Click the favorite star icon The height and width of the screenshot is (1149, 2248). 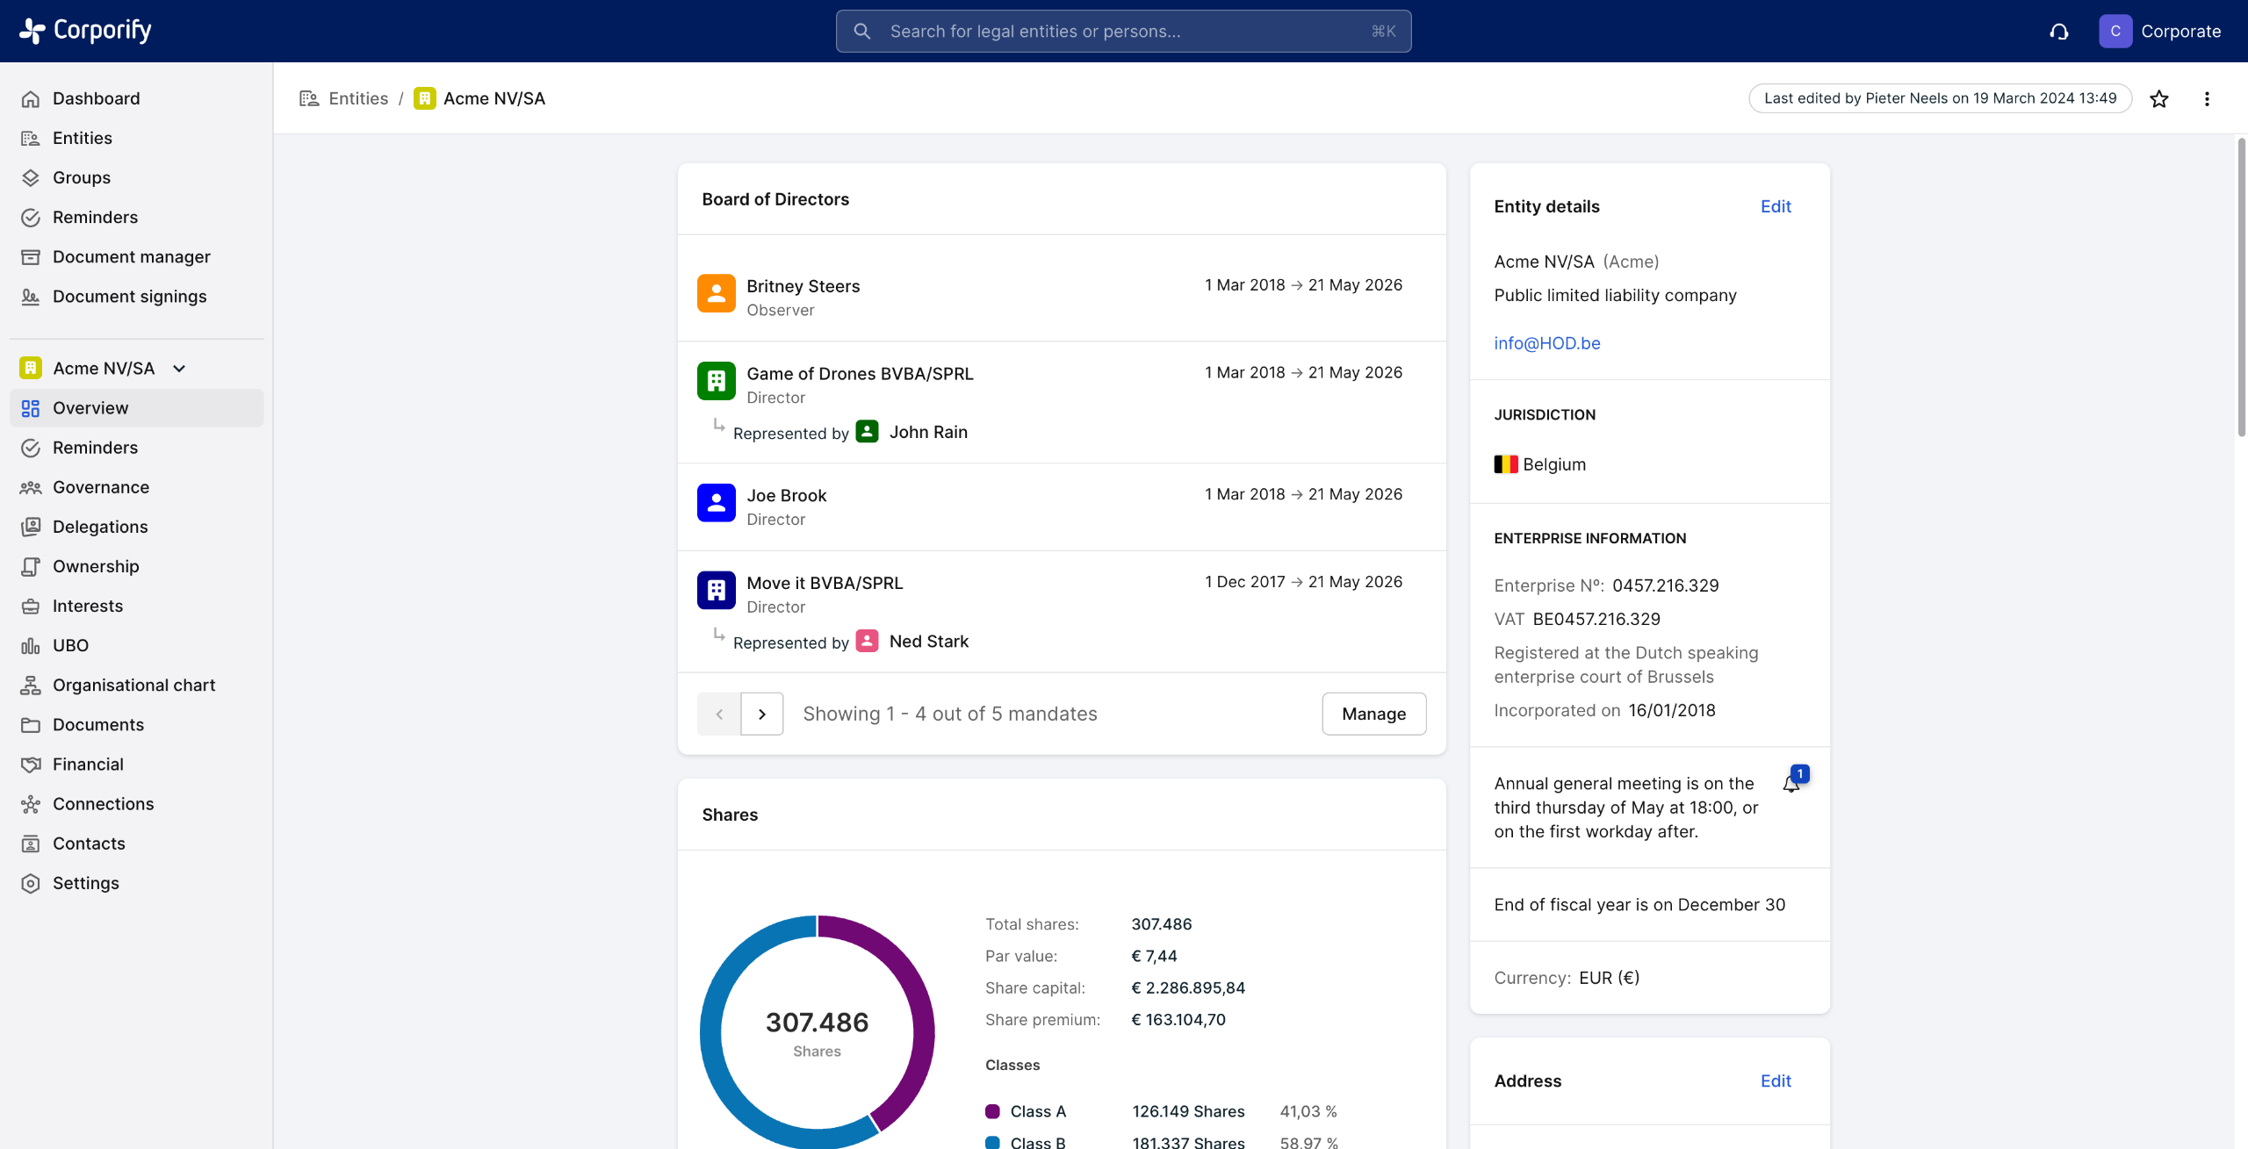[x=2158, y=98]
